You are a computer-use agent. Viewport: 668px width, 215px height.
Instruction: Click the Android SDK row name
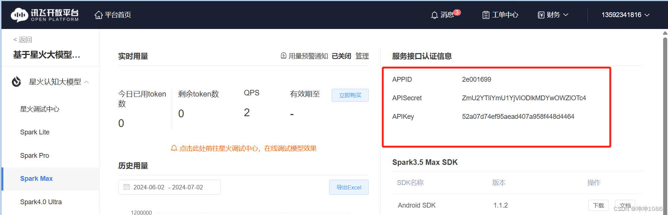[417, 205]
